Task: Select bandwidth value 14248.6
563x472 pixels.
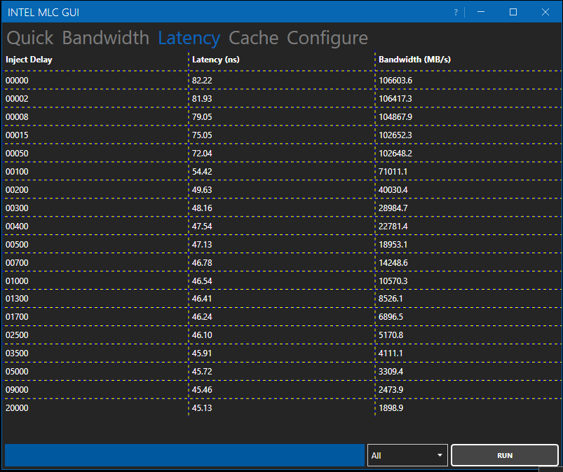Action: tap(393, 263)
